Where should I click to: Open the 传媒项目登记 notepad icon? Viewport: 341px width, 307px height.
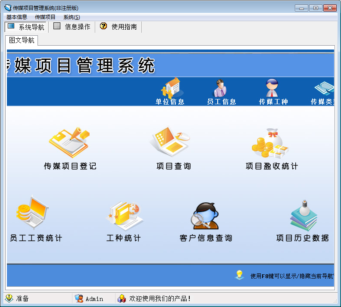pos(69,142)
